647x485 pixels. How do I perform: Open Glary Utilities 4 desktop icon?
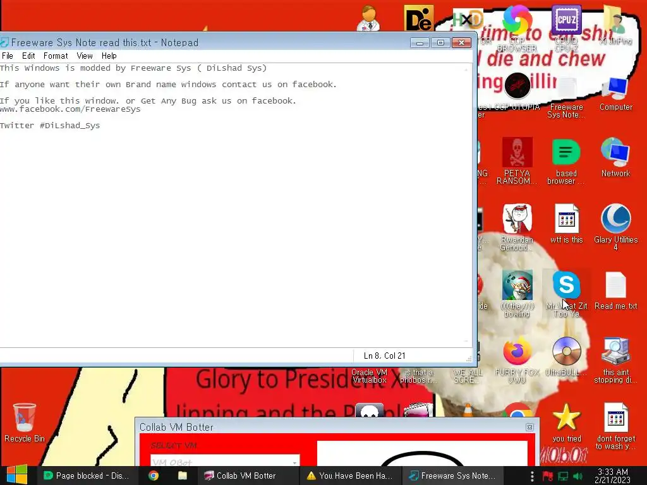tap(615, 227)
